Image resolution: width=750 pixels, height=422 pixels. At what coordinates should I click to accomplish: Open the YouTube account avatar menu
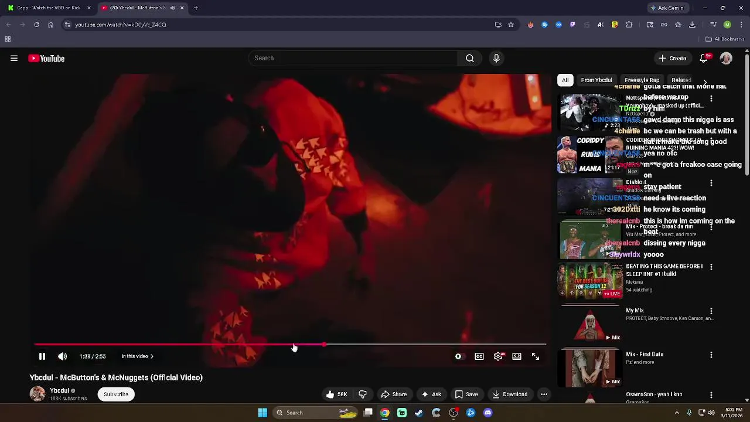click(x=726, y=58)
